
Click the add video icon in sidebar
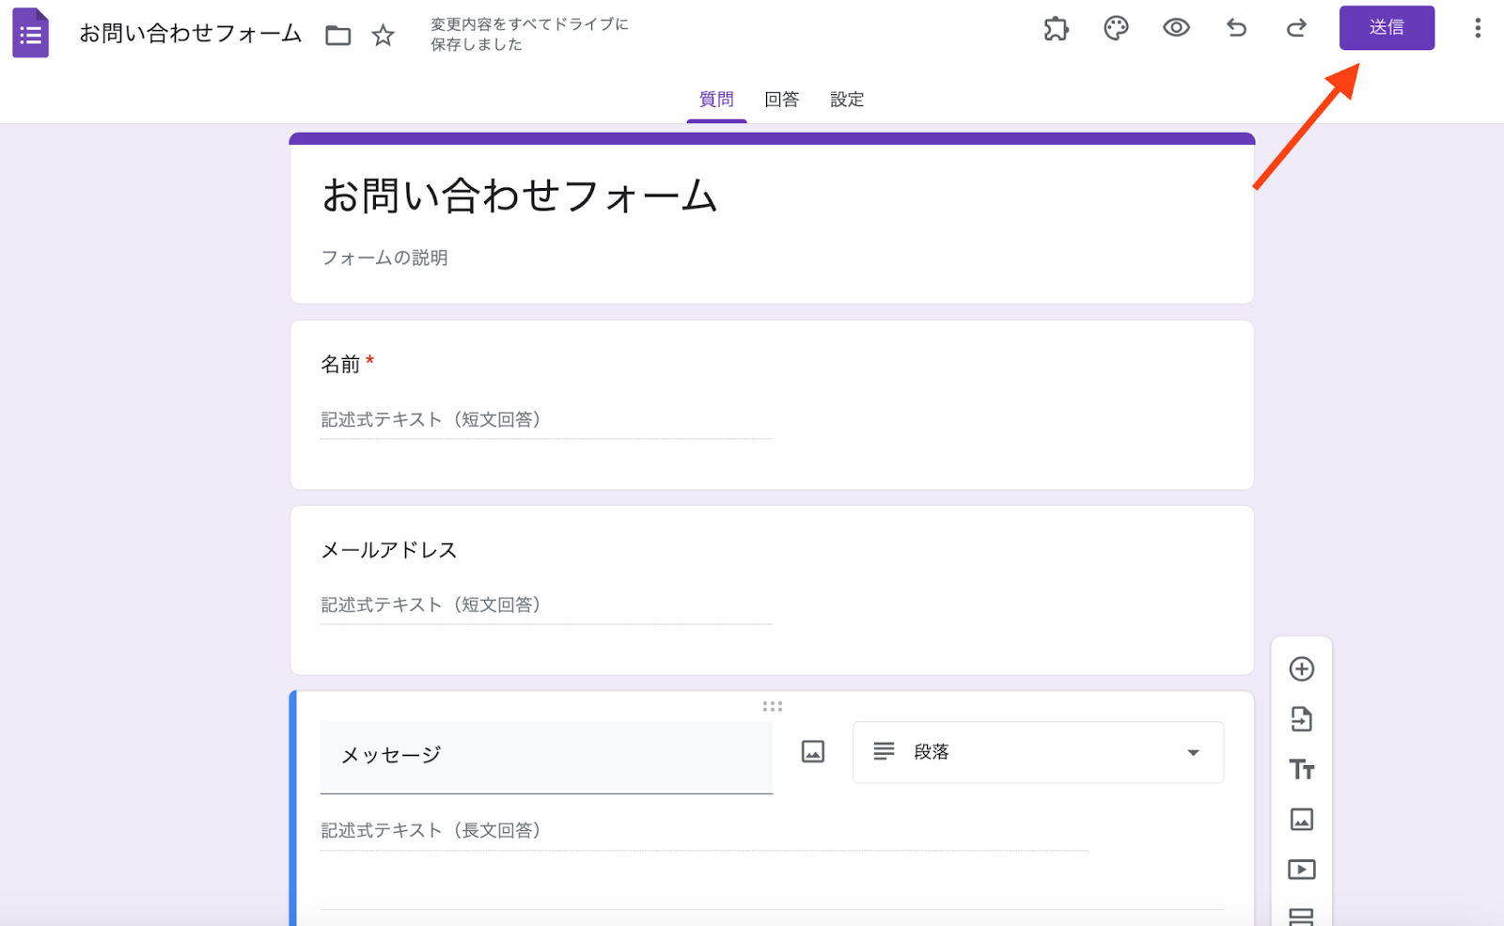tap(1302, 870)
